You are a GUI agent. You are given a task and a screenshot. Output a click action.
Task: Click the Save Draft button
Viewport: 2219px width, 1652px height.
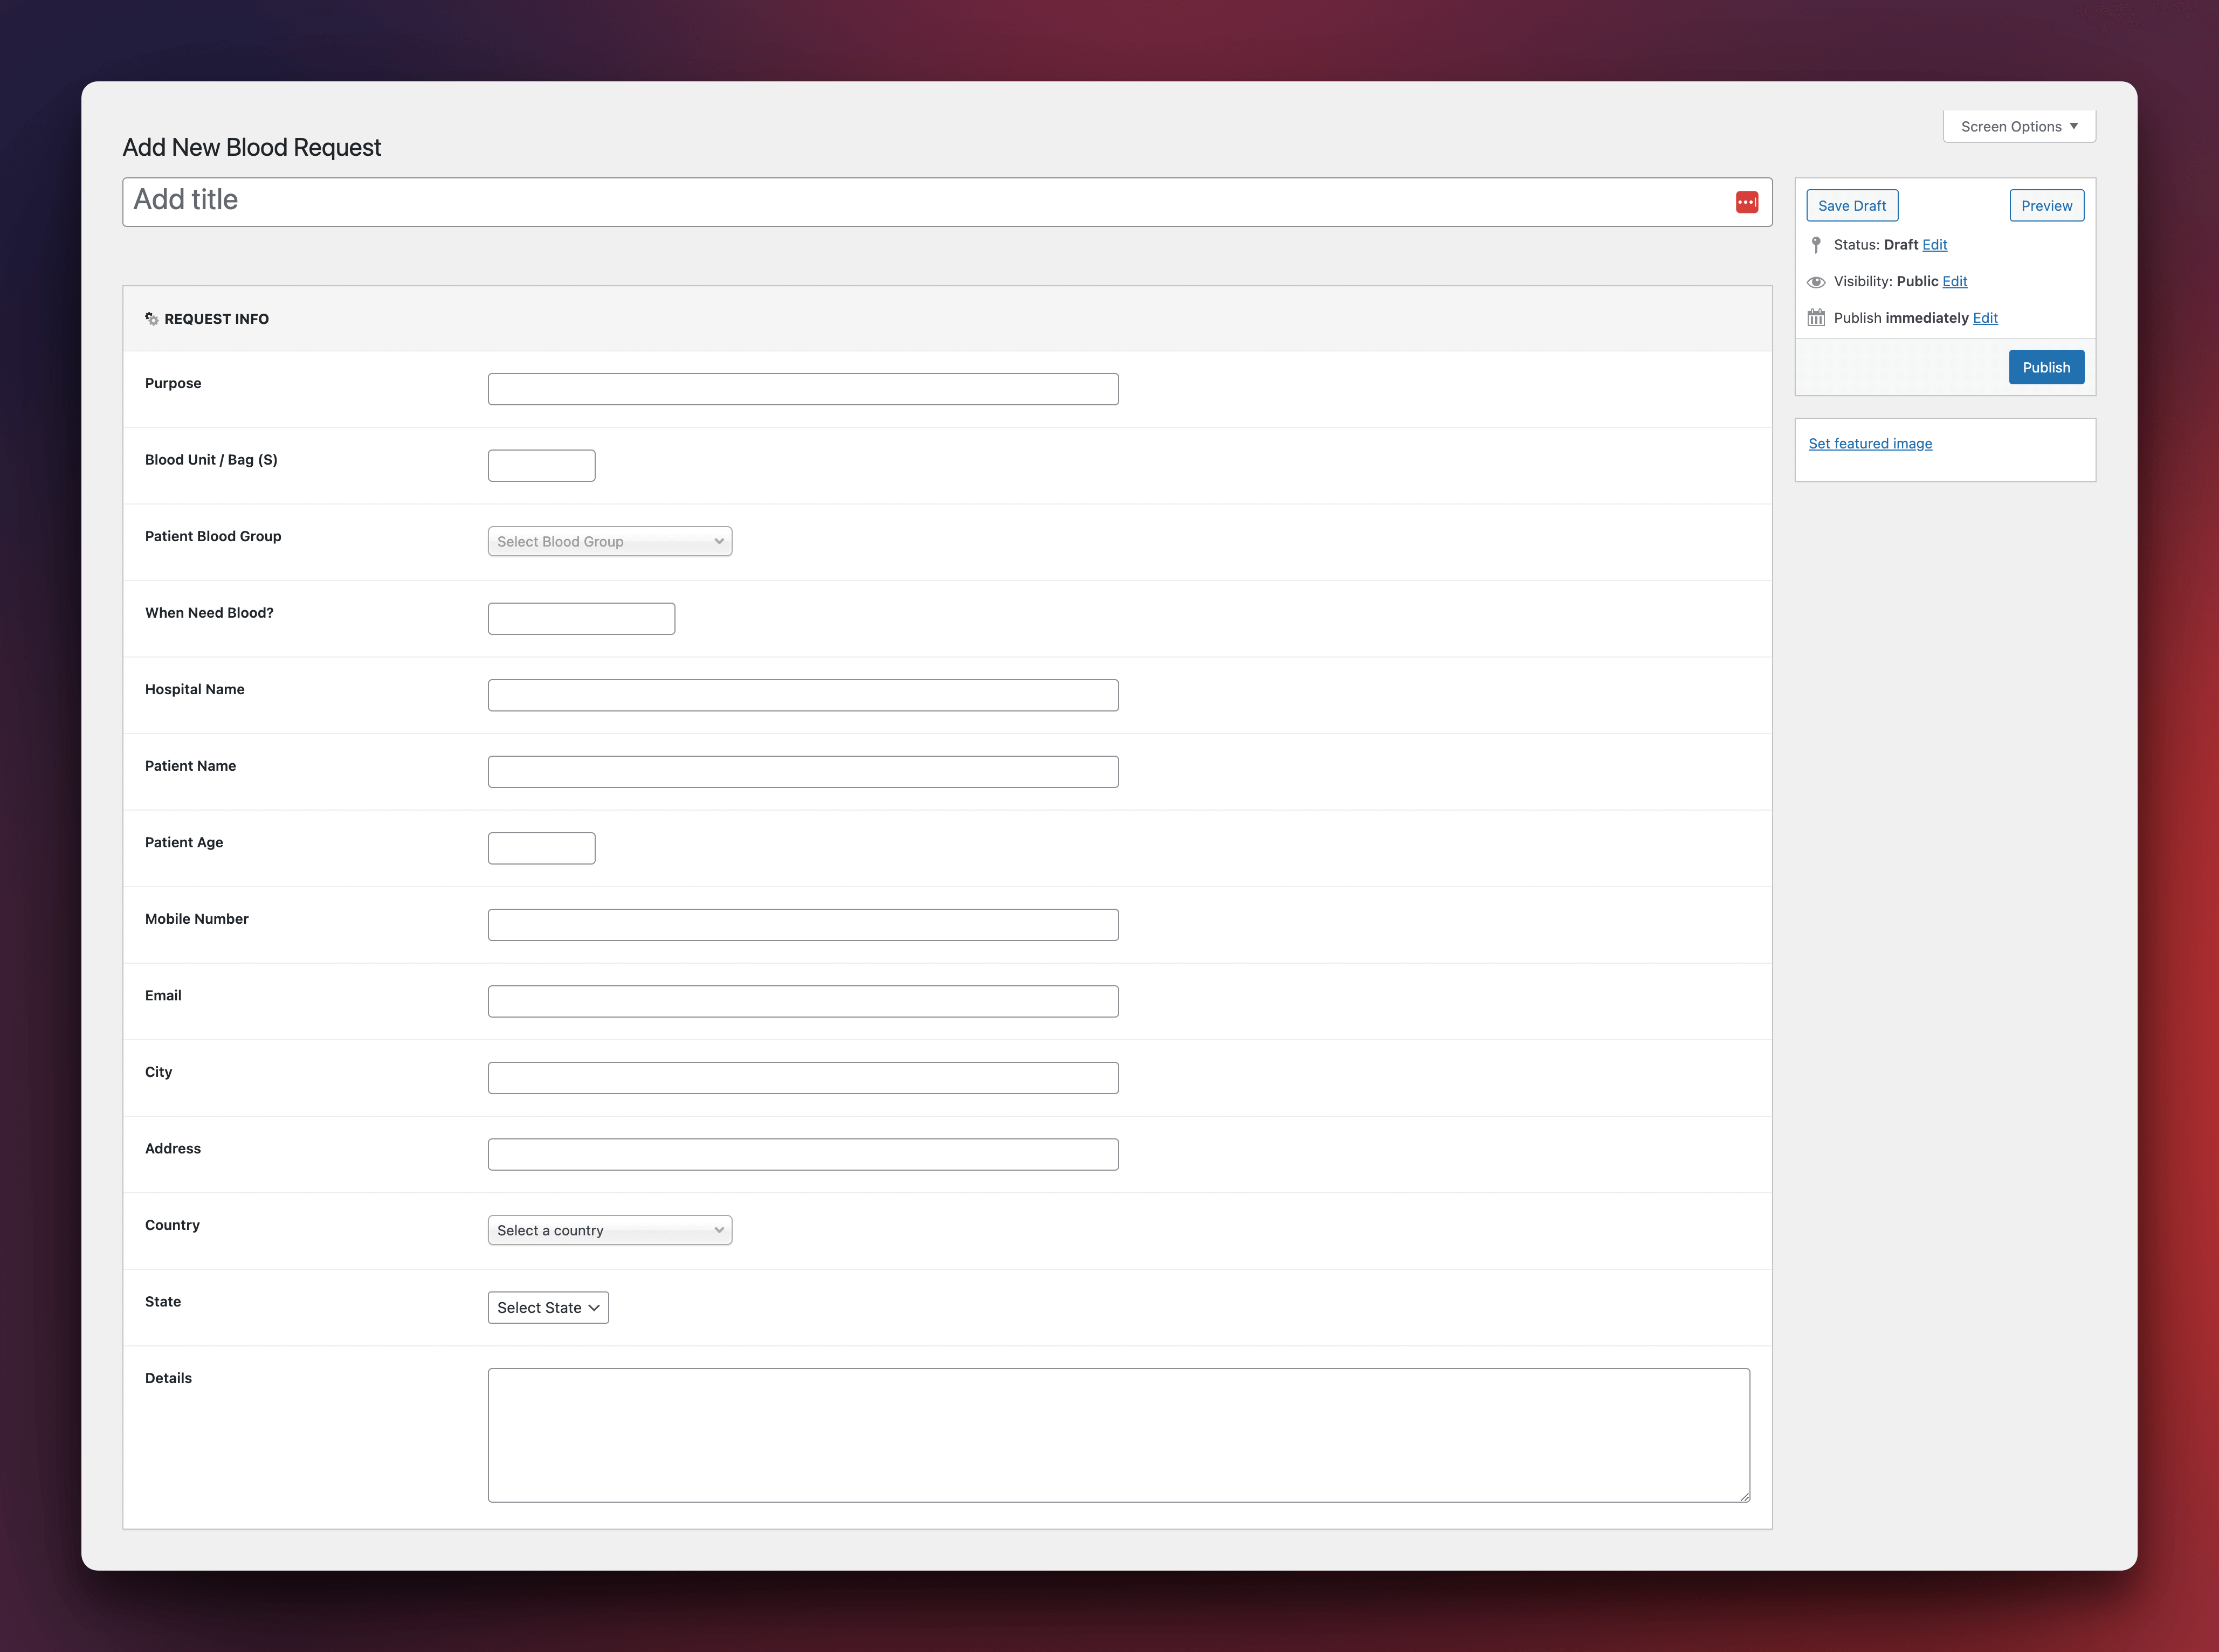[x=1852, y=205]
